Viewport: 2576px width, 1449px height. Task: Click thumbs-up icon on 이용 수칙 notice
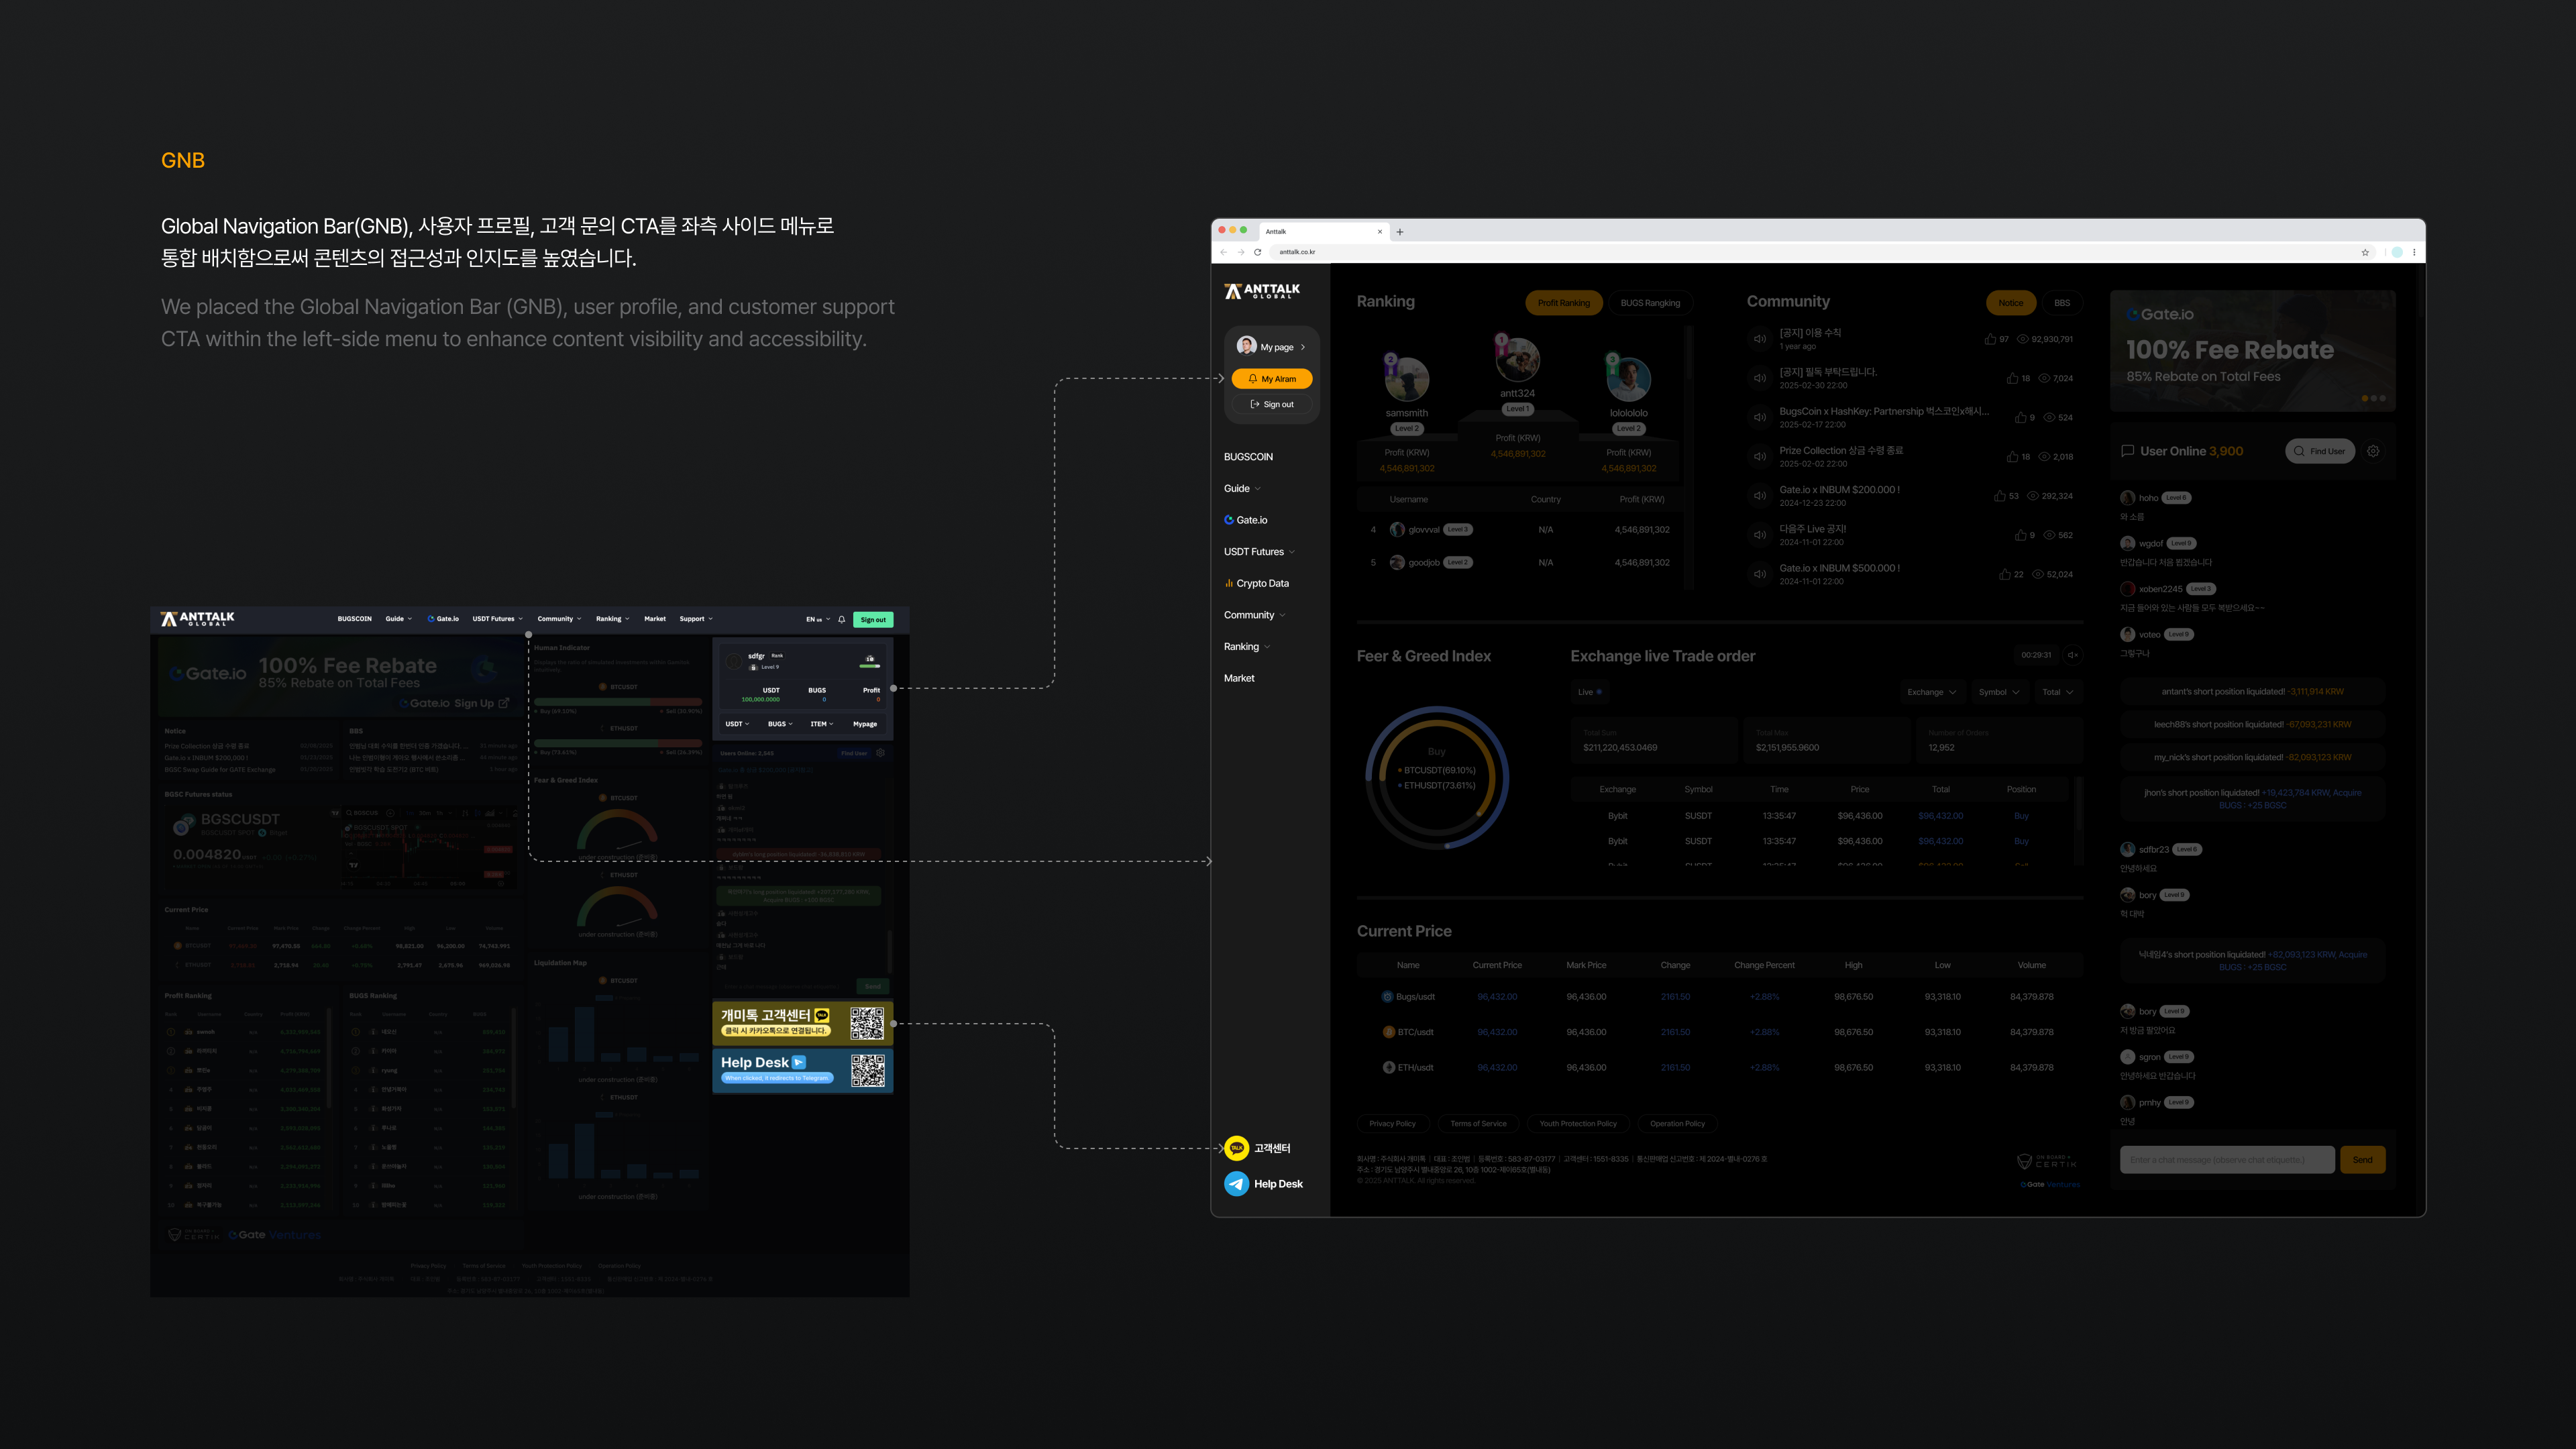[1990, 339]
